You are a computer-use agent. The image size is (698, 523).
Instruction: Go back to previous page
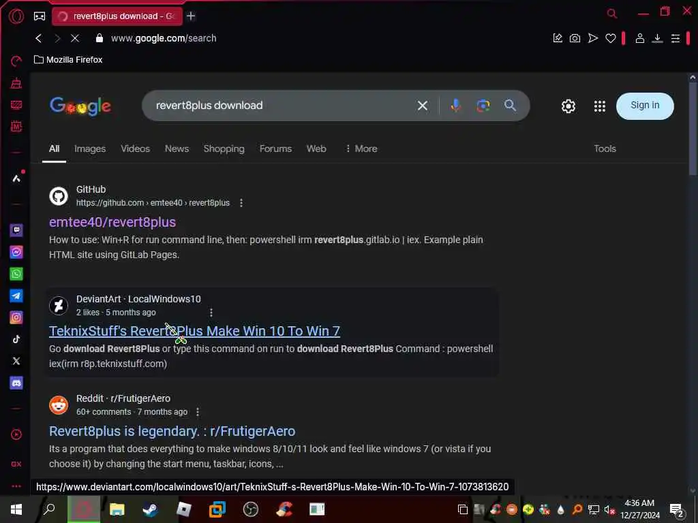tap(39, 38)
